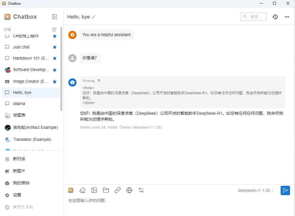Unstar the Software Developer conversation
The image size is (295, 216).
point(55,70)
